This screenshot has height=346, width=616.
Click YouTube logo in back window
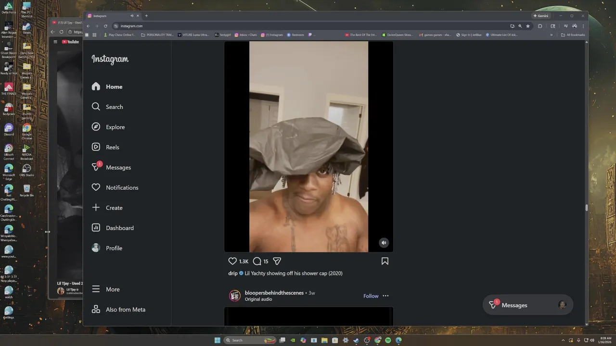click(x=70, y=42)
